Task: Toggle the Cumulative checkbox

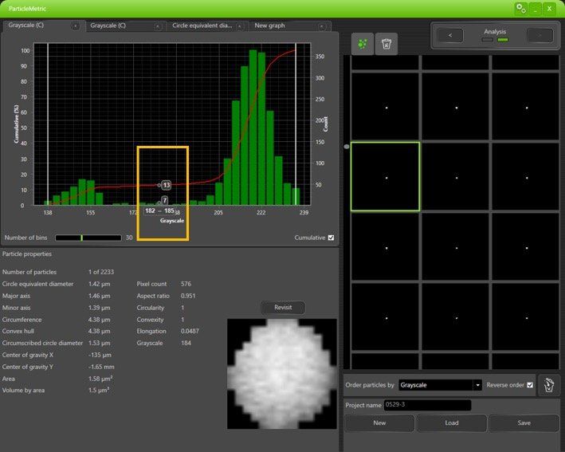Action: click(x=332, y=238)
